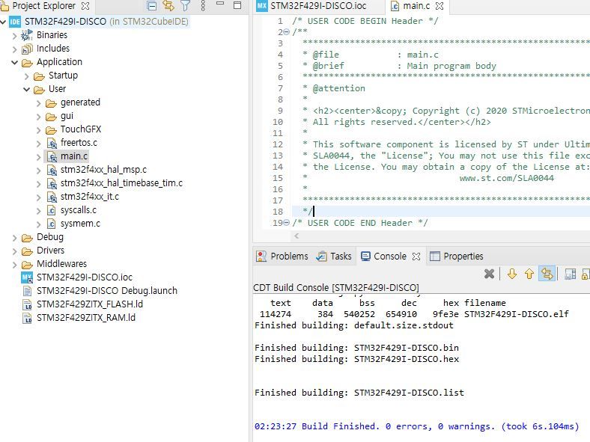Select stm32f4xx_it.c file
590x442 pixels.
(x=90, y=197)
